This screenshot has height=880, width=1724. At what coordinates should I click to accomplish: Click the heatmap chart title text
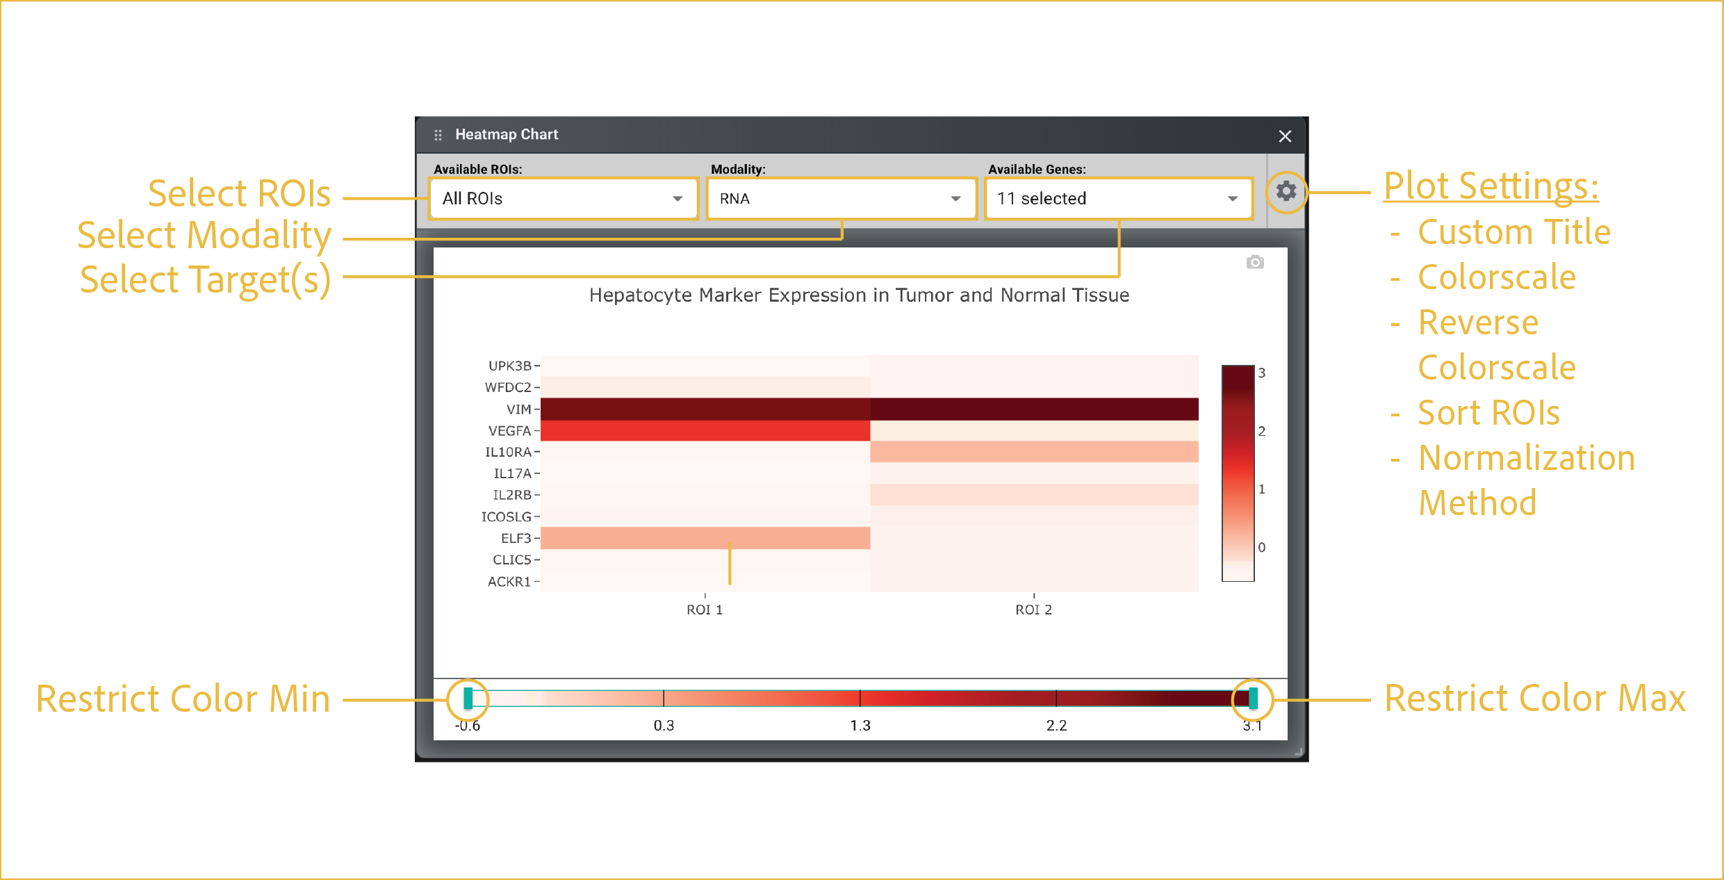click(859, 295)
